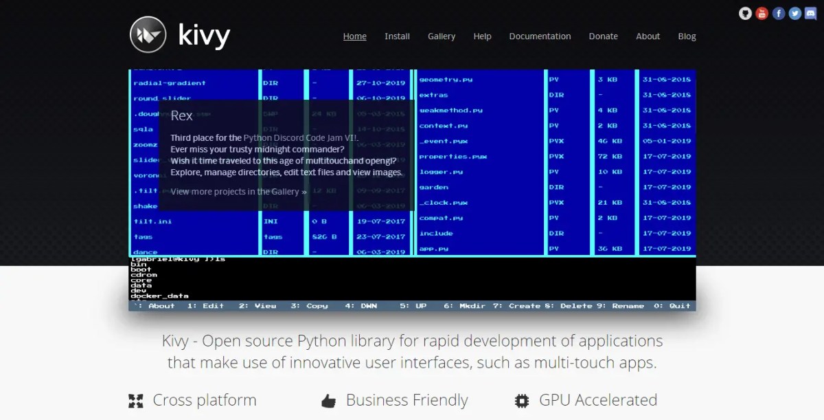This screenshot has height=420, width=824.
Task: Click the Business Friendly heading text
Action: click(407, 400)
